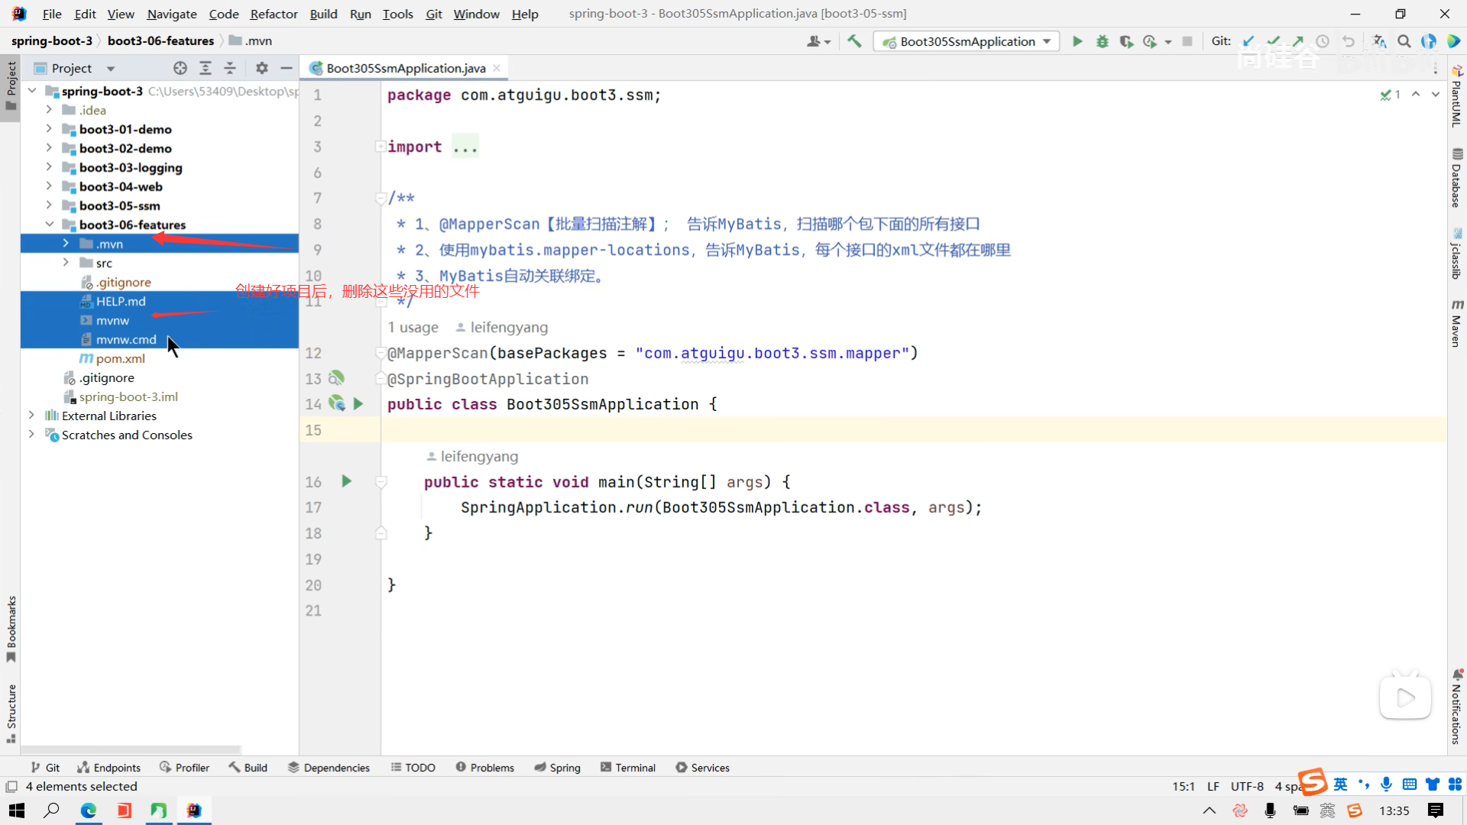Click the Search Everywhere magnifier icon
The width and height of the screenshot is (1467, 825).
[x=1404, y=41]
